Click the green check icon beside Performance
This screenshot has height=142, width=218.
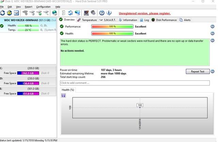[62, 27]
